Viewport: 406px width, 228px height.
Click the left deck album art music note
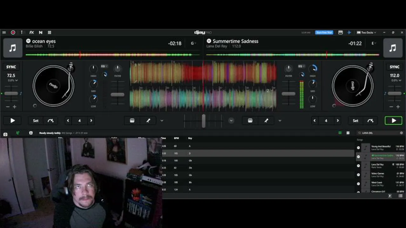coord(13,48)
